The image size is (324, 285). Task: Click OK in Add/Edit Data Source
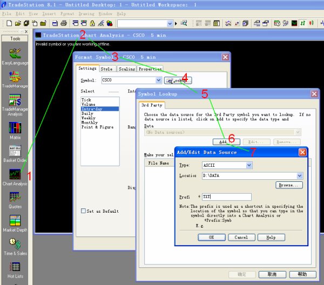point(211,237)
